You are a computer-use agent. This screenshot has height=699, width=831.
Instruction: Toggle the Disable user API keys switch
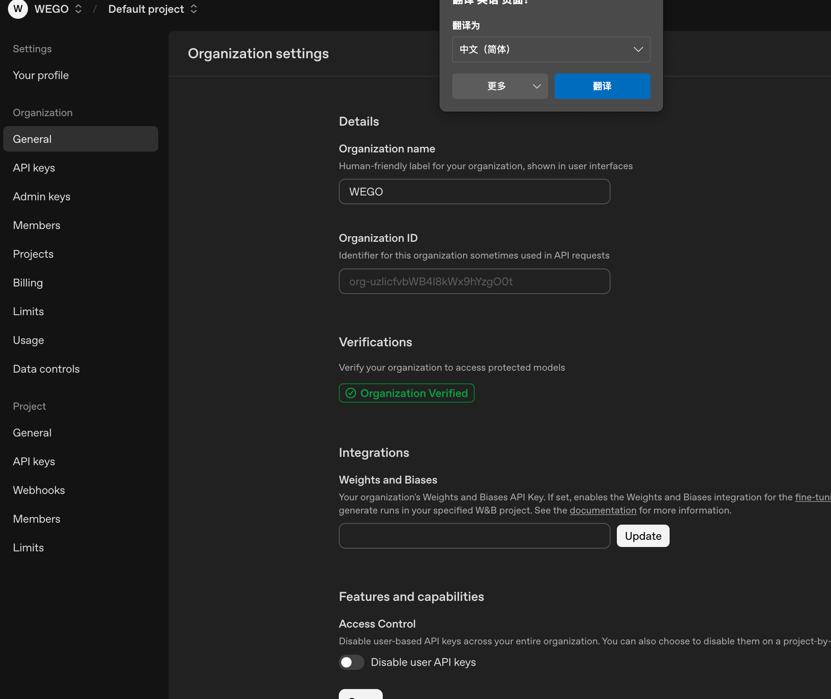coord(351,662)
